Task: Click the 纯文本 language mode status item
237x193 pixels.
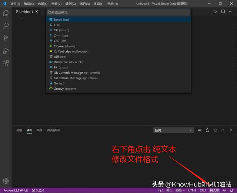Action: pos(214,190)
